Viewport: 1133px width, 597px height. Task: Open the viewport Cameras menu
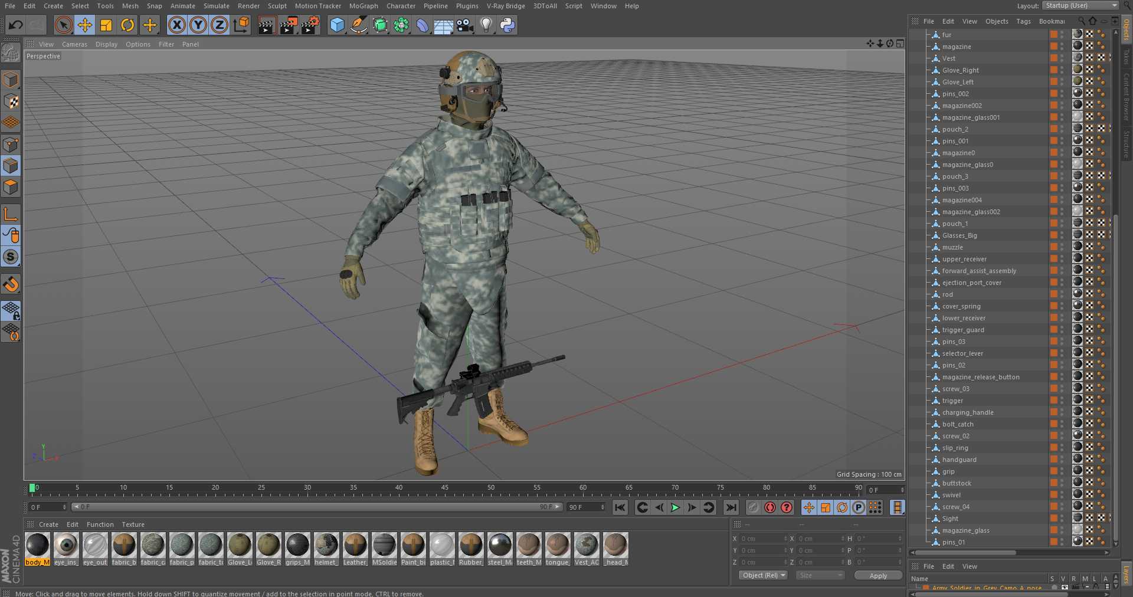pyautogui.click(x=74, y=44)
